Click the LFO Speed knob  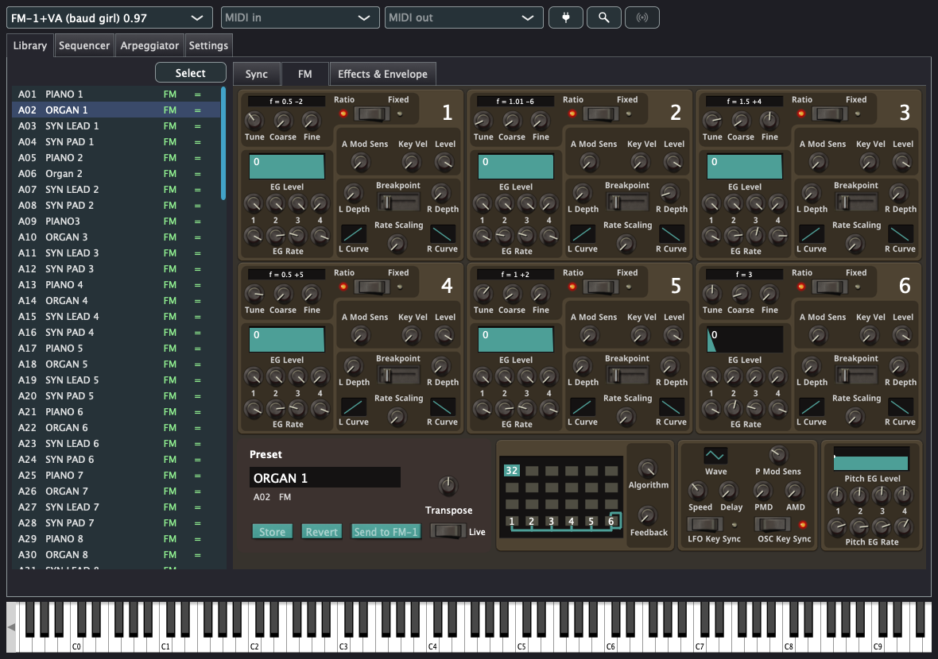[697, 491]
